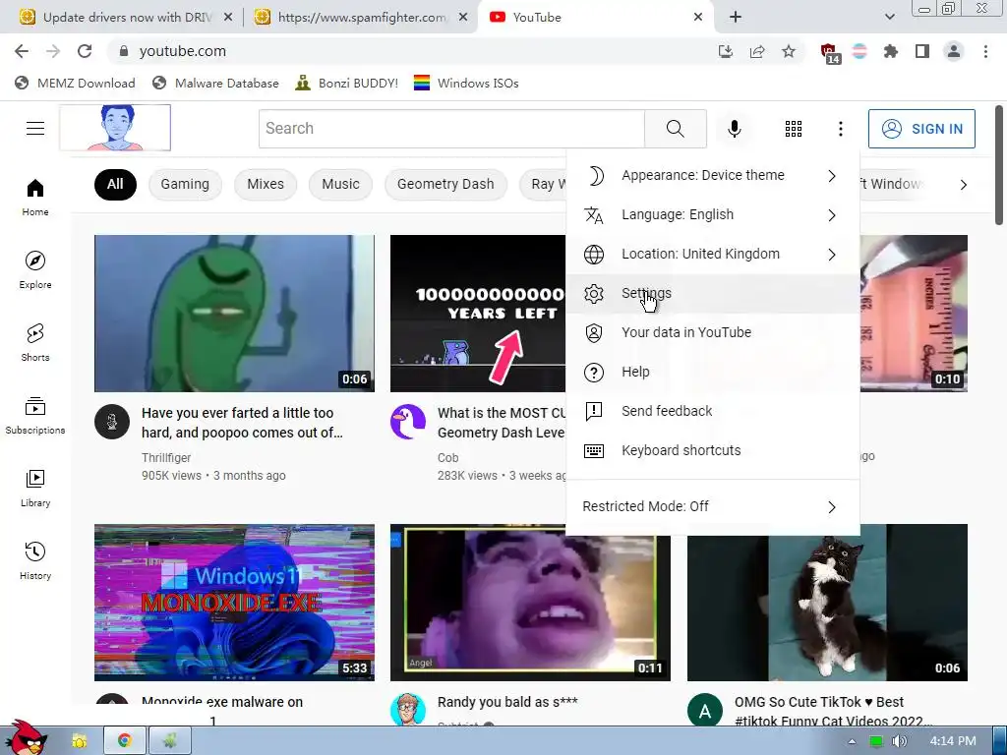Click the SIGN IN button
This screenshot has height=755, width=1007.
pyautogui.click(x=921, y=129)
